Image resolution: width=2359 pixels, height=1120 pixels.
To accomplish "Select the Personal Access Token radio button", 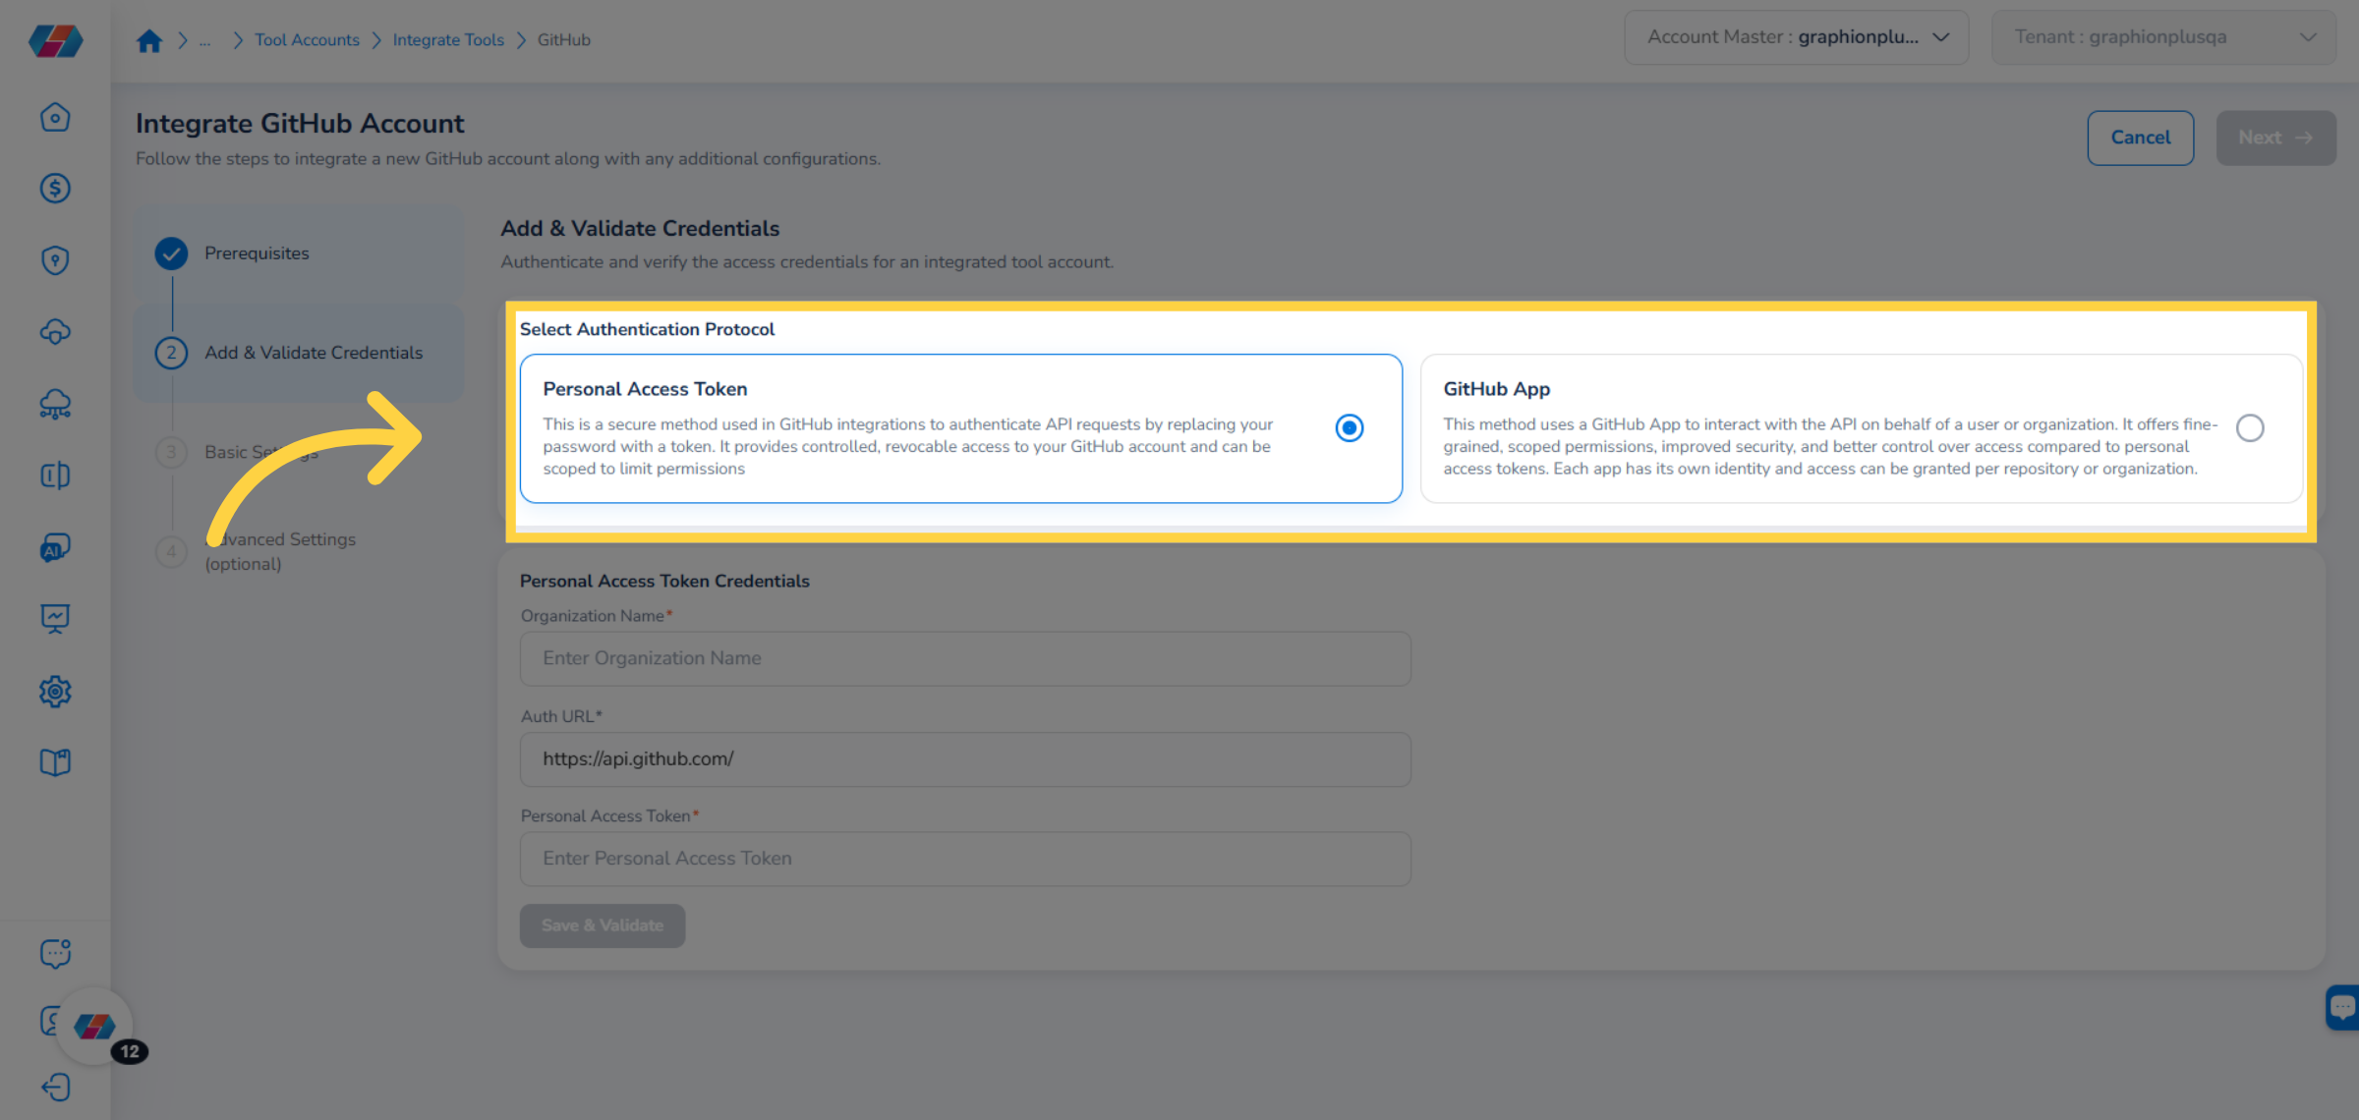I will [x=1350, y=428].
